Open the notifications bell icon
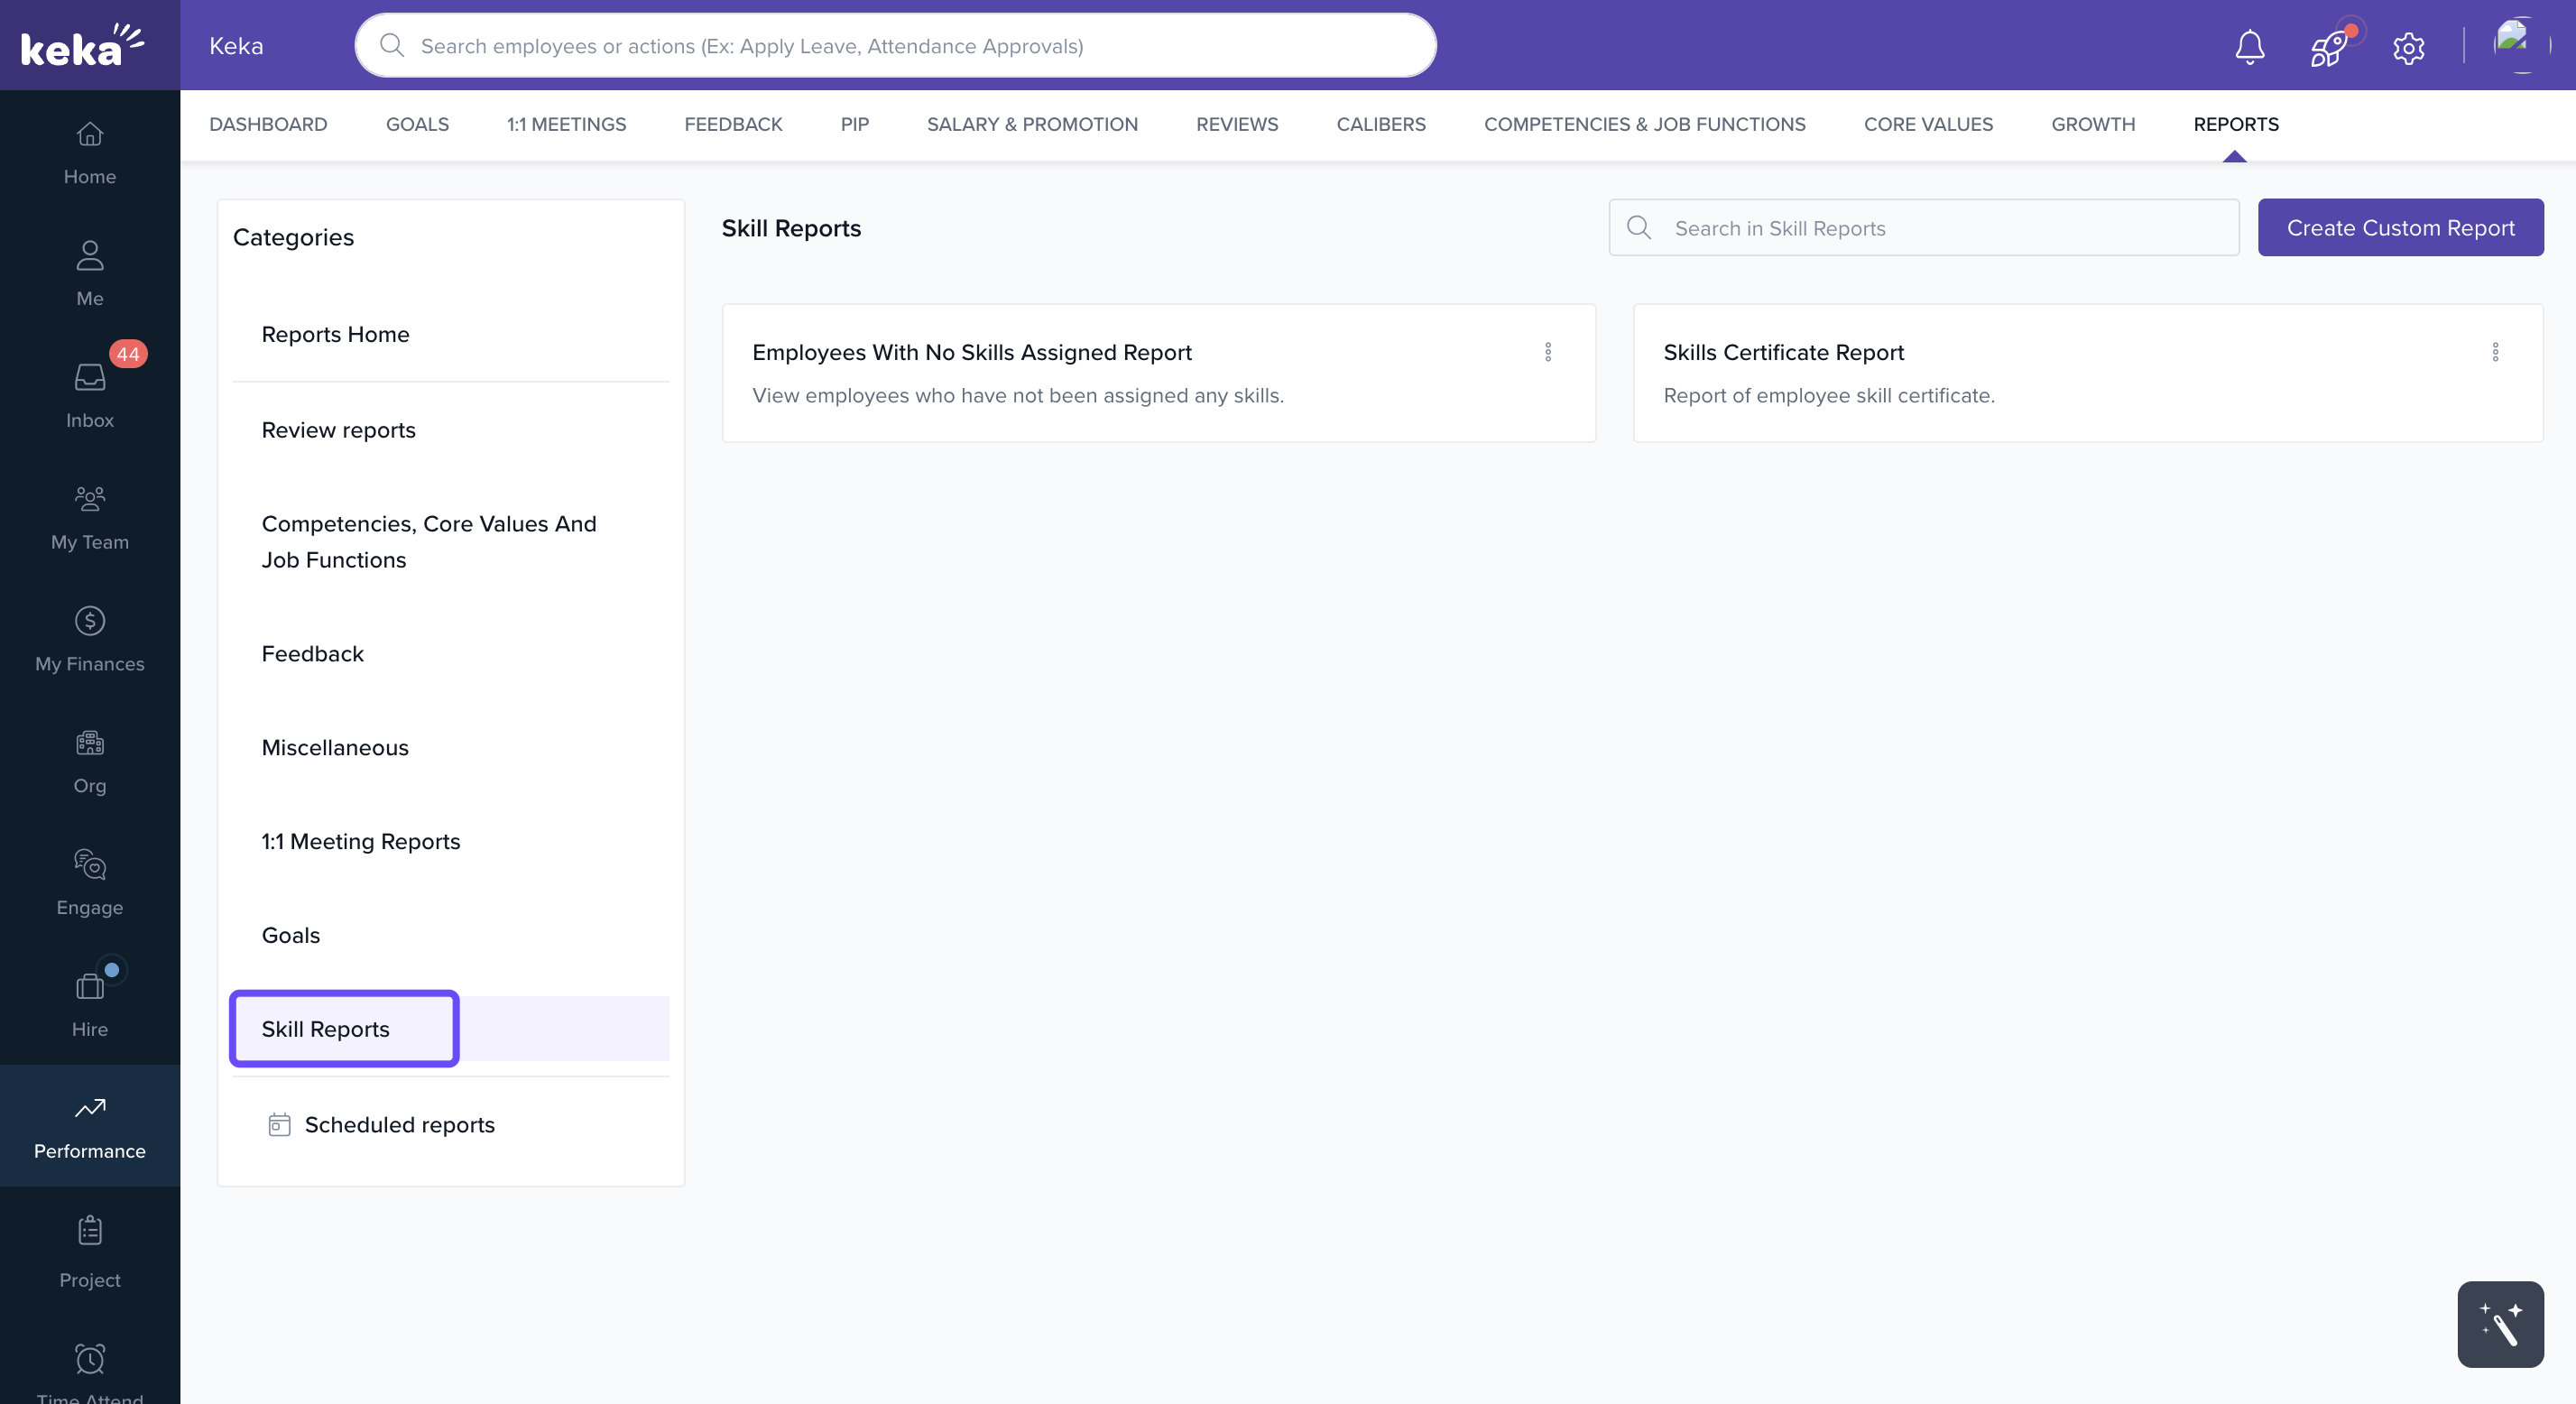This screenshot has width=2576, height=1404. (x=2249, y=47)
